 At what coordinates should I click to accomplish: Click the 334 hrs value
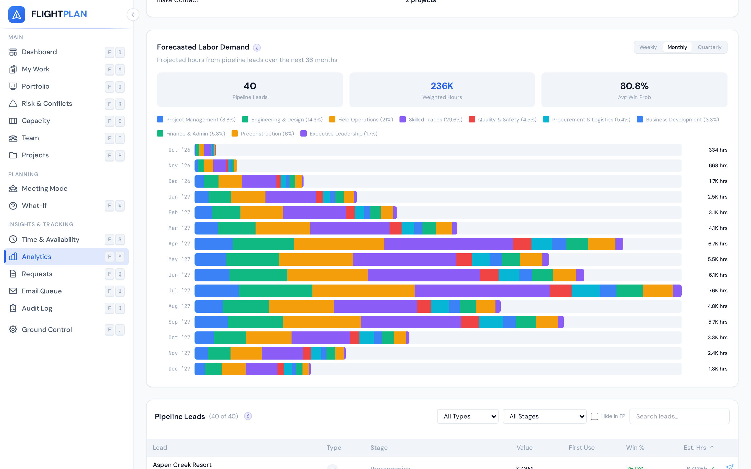(718, 150)
